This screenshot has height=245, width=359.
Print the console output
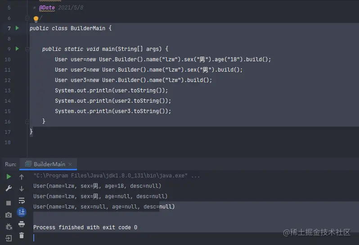22,224
